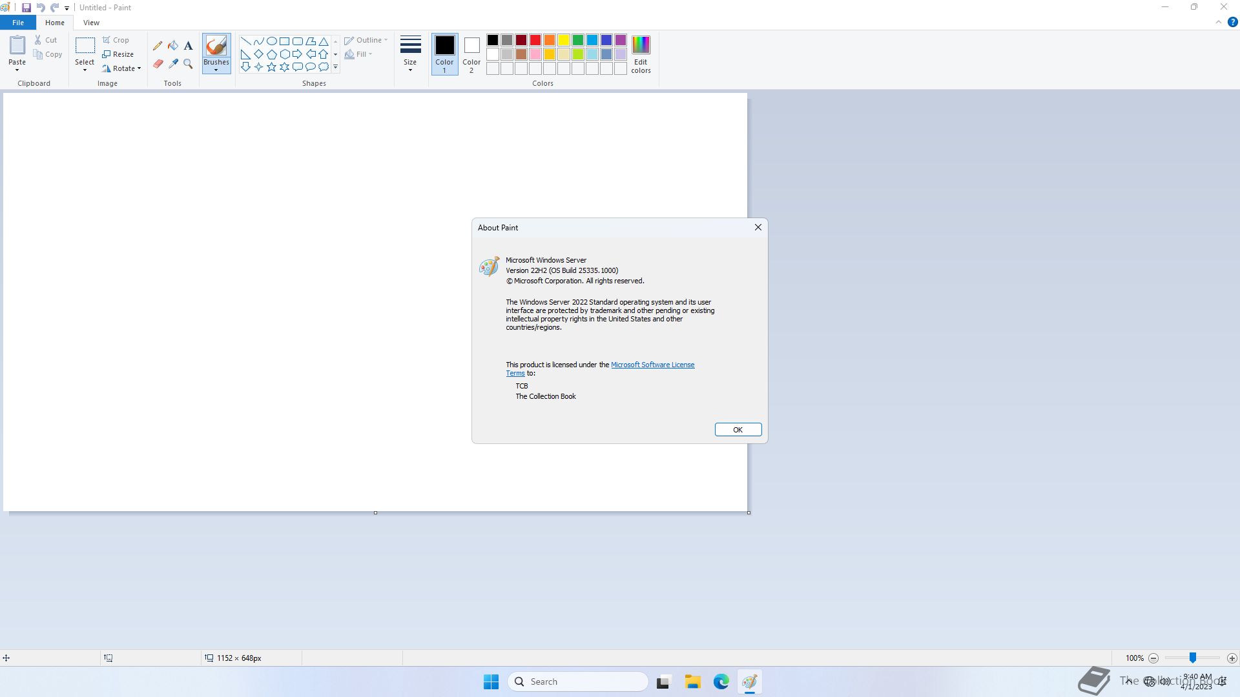Expand the Shapes gallery more arrow
Image resolution: width=1240 pixels, height=697 pixels.
[x=335, y=67]
